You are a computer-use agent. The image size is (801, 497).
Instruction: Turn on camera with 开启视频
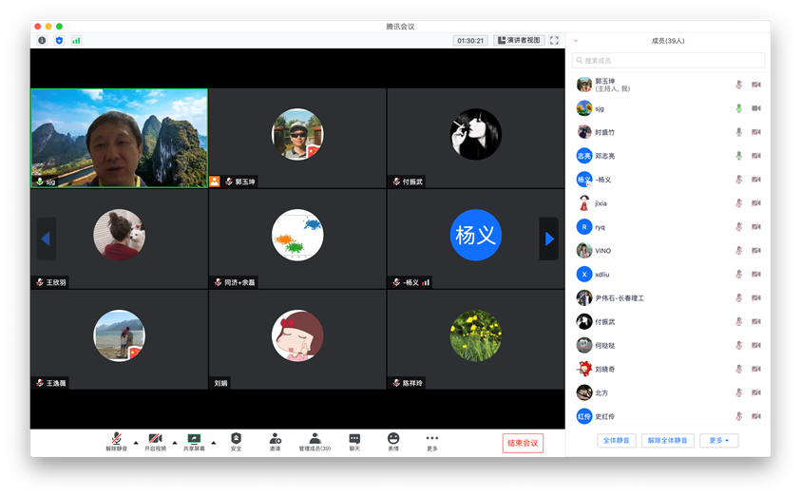pos(155,440)
